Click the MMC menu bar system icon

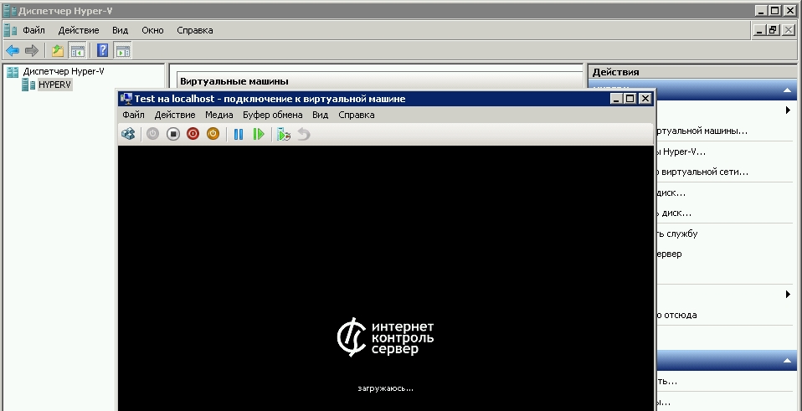(x=10, y=30)
